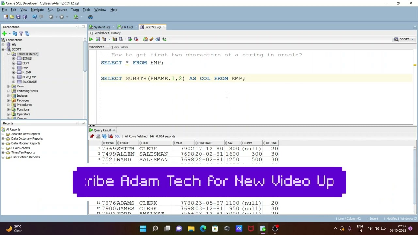
Task: Click the Schema Browser icon in Connections panel
Action: [x=27, y=33]
